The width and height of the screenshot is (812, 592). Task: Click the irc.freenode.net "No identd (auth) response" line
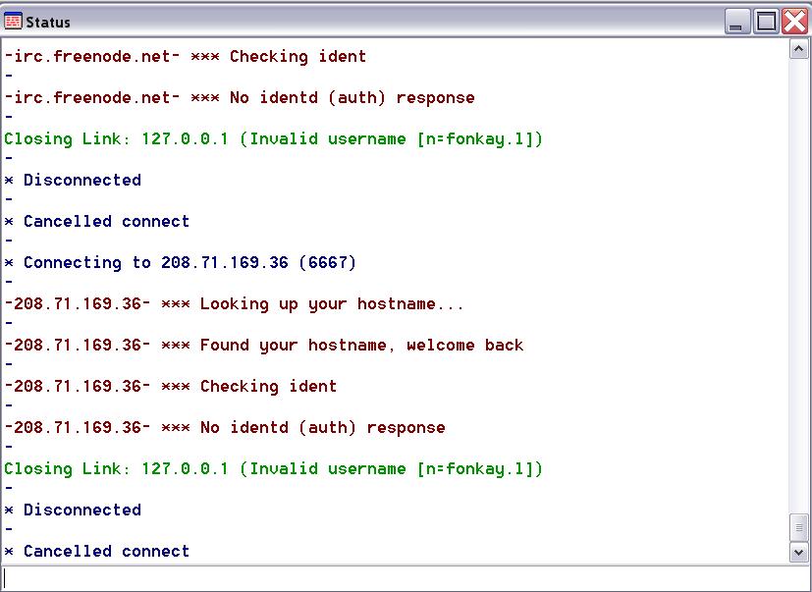[239, 98]
